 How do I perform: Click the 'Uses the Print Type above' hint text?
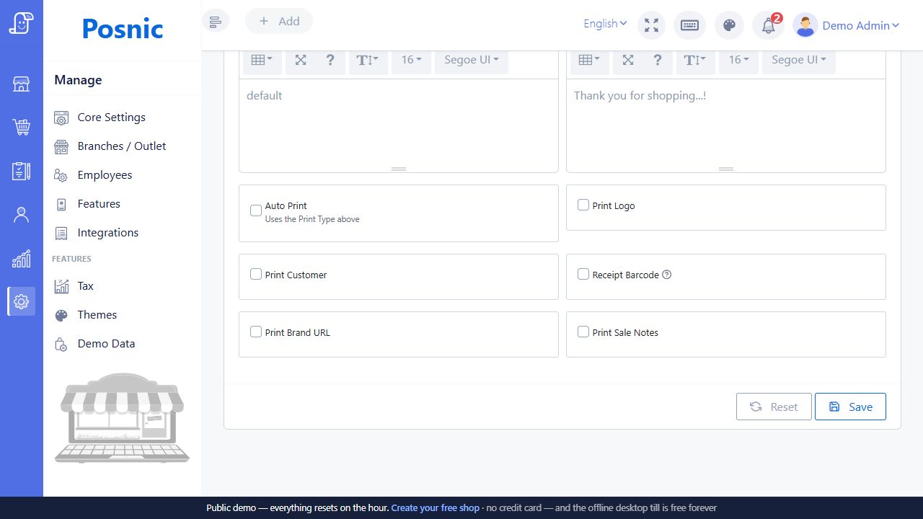(x=312, y=219)
